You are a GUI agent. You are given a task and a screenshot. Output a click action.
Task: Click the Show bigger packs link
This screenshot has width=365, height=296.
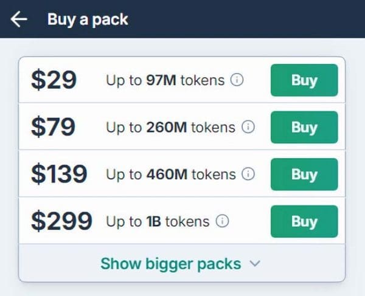(x=170, y=264)
